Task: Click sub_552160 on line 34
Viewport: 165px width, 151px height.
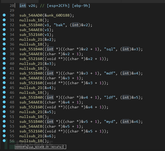Action: point(31,35)
